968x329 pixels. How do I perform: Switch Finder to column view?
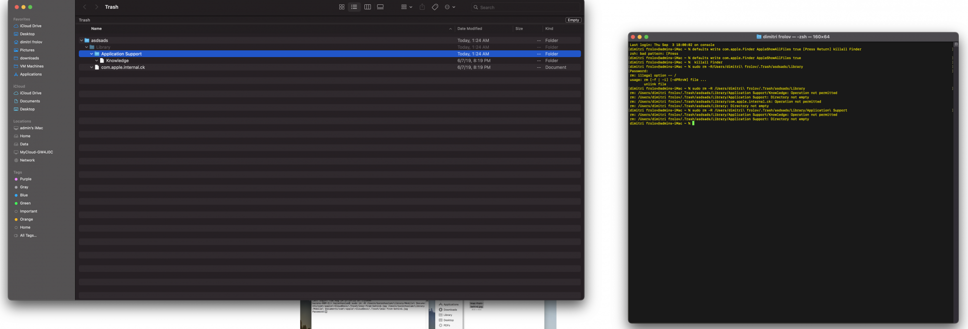coord(367,7)
